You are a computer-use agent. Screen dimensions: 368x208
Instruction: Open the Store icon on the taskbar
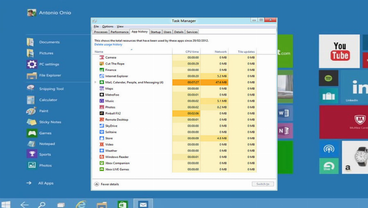tap(122, 204)
